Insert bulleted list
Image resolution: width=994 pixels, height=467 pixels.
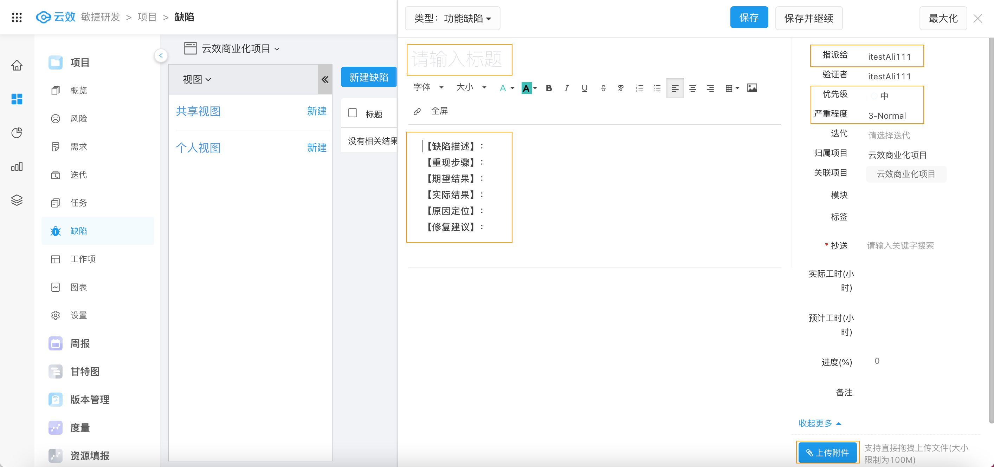657,88
